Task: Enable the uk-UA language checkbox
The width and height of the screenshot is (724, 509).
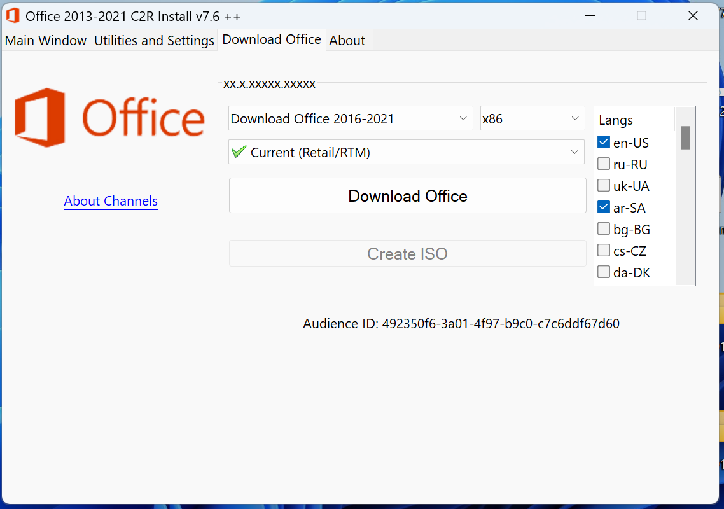Action: coord(604,186)
